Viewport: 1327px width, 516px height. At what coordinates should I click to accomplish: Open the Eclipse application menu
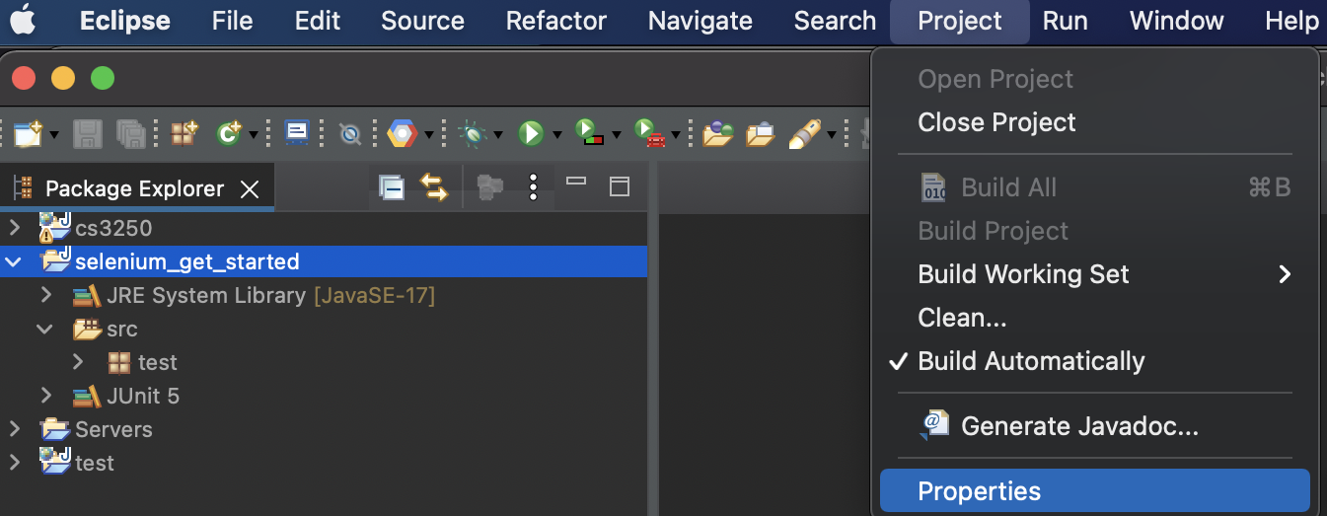pos(124,21)
